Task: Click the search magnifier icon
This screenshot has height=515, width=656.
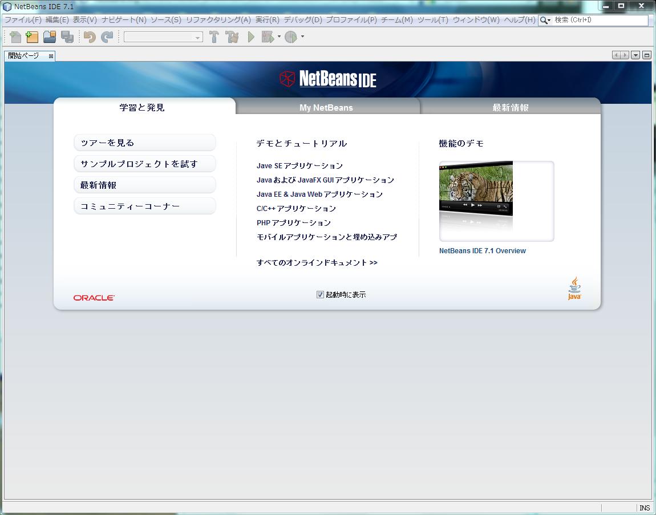Action: pos(544,20)
